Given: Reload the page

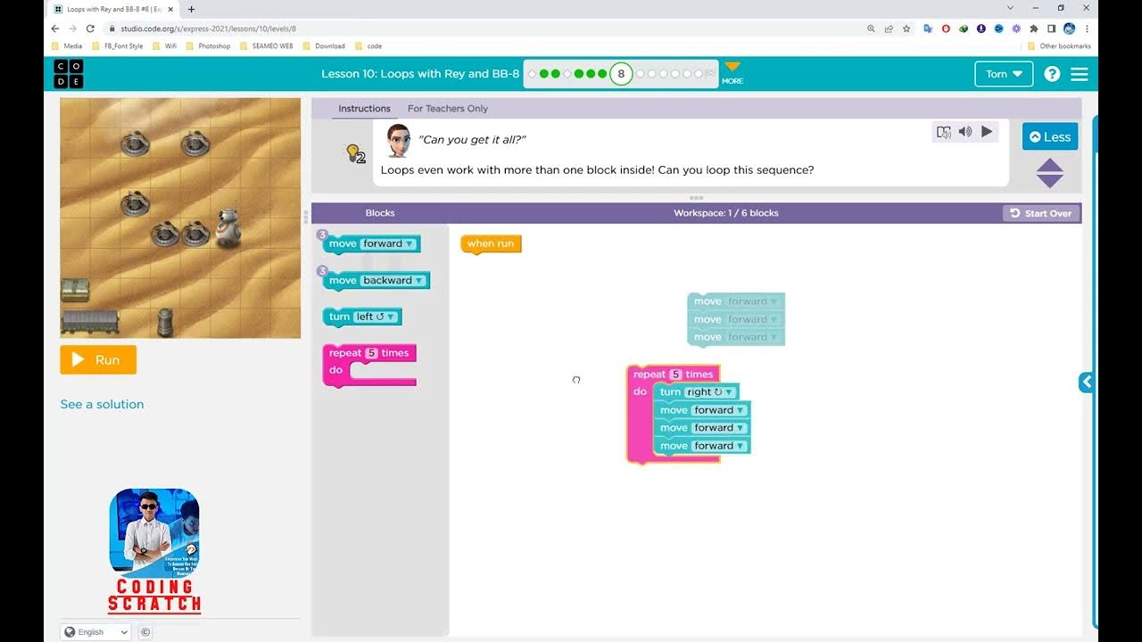Looking at the screenshot, I should pos(90,29).
